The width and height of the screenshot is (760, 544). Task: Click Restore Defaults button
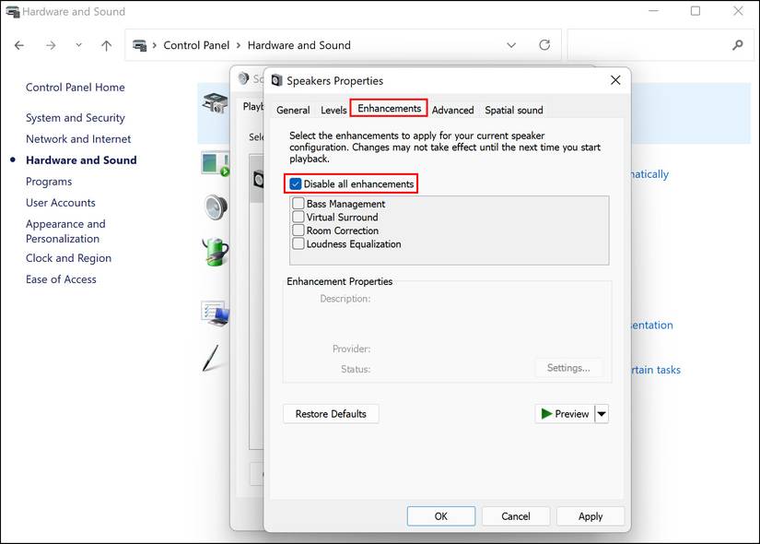point(331,414)
